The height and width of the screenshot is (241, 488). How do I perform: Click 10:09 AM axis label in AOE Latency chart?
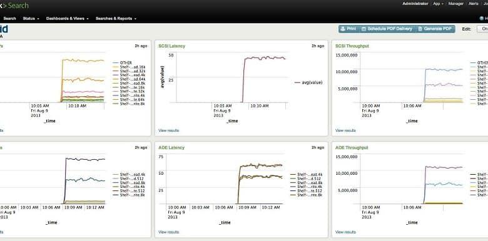pos(247,207)
